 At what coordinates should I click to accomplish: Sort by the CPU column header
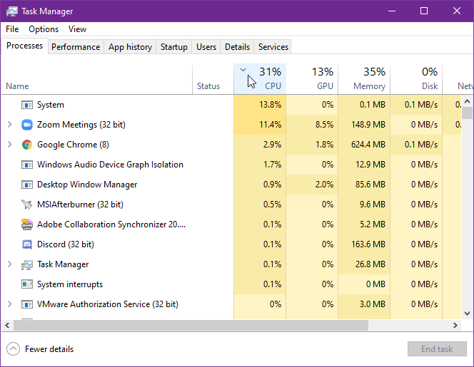click(260, 79)
